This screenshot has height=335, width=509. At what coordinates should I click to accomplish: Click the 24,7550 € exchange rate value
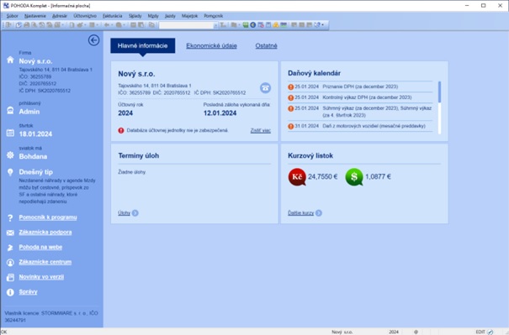click(x=323, y=177)
